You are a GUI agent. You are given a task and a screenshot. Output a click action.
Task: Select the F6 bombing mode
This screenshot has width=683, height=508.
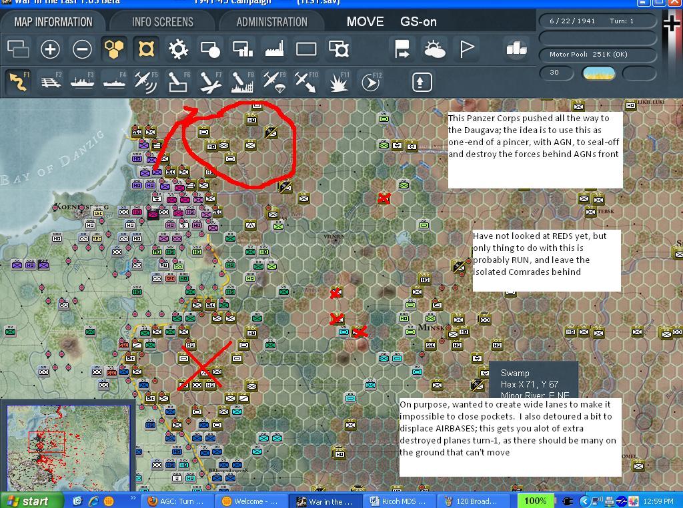click(x=179, y=82)
